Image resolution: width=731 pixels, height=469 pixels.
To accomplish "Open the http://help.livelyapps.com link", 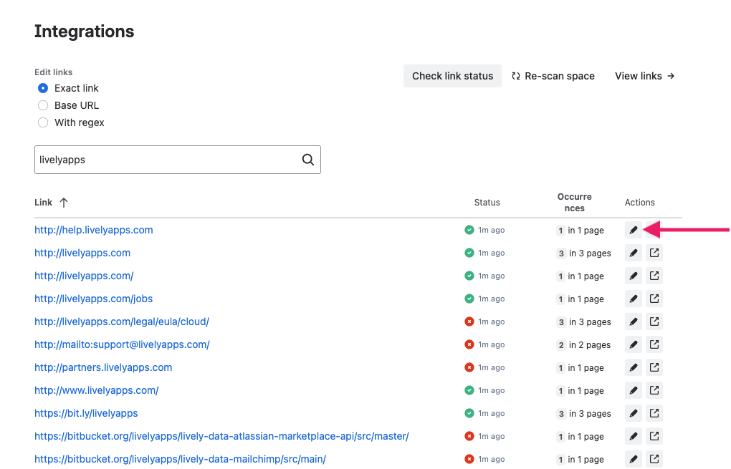I will tap(94, 230).
